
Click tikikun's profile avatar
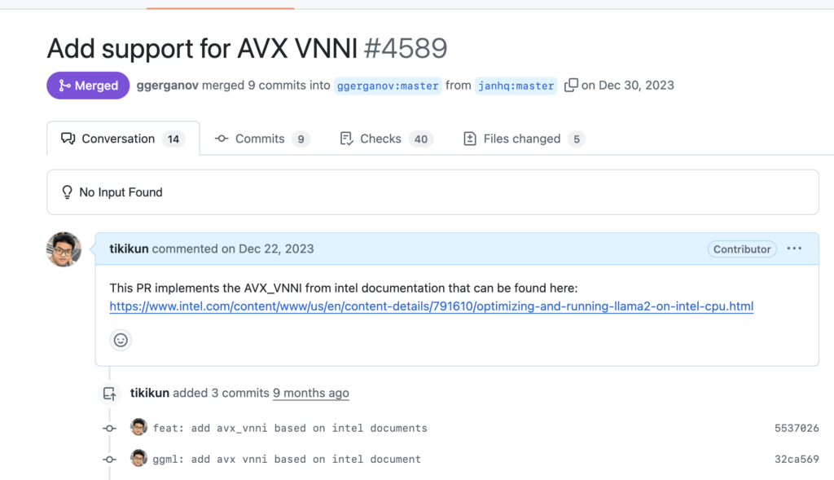pos(64,249)
